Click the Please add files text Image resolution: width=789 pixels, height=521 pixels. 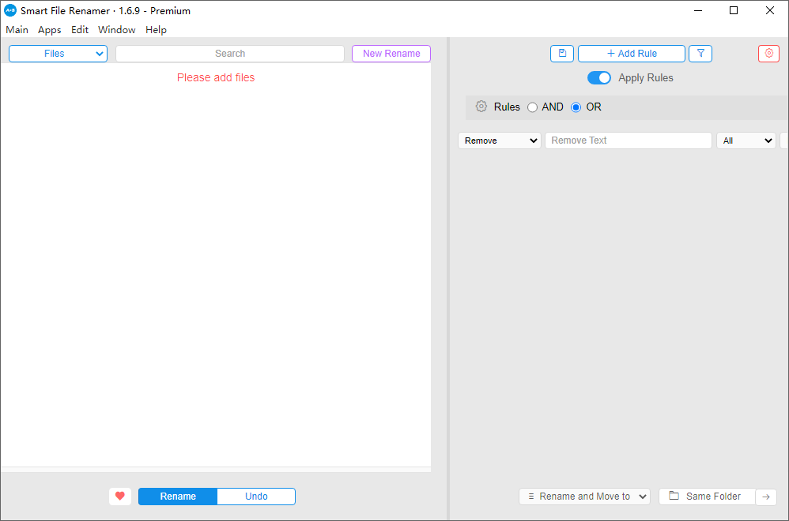tap(216, 77)
